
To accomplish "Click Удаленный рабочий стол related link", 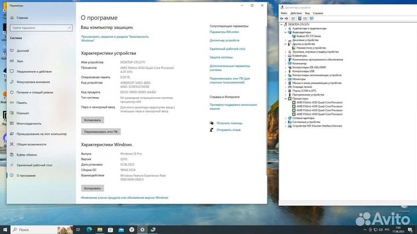I will pos(228,49).
